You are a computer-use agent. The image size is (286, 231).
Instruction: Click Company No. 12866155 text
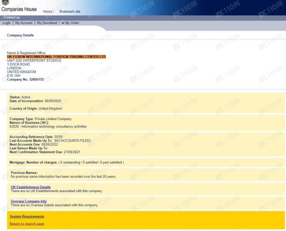point(25,80)
